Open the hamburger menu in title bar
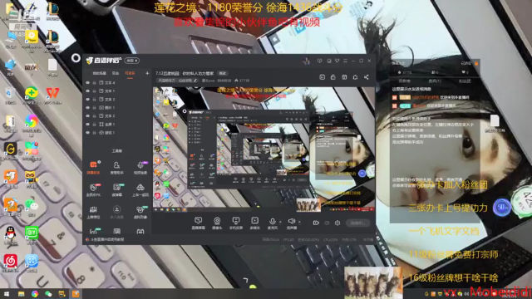 tap(345, 61)
